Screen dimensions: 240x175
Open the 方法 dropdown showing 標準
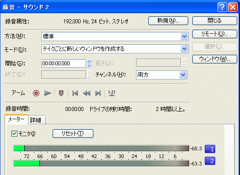pos(115,37)
